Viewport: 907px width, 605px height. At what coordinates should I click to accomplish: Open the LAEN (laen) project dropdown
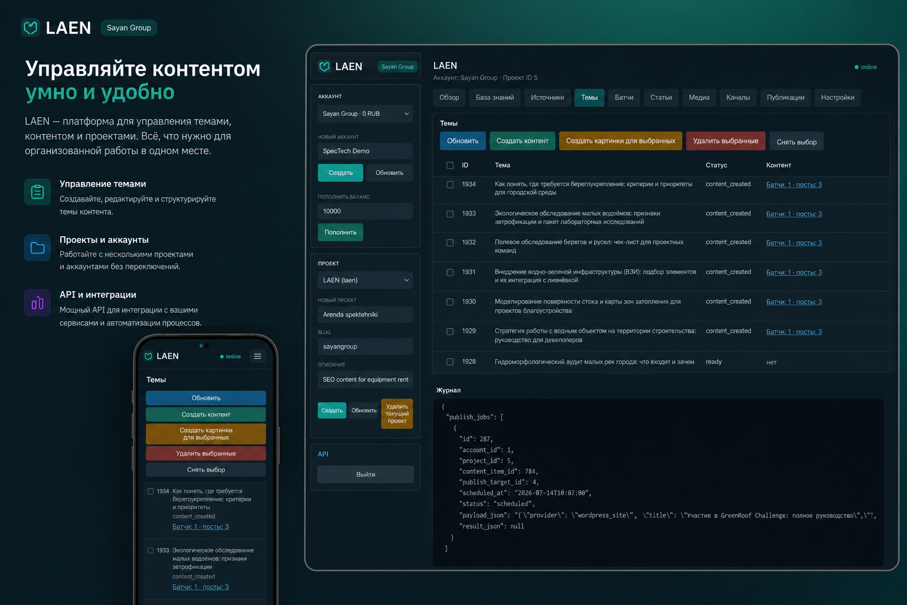point(365,280)
